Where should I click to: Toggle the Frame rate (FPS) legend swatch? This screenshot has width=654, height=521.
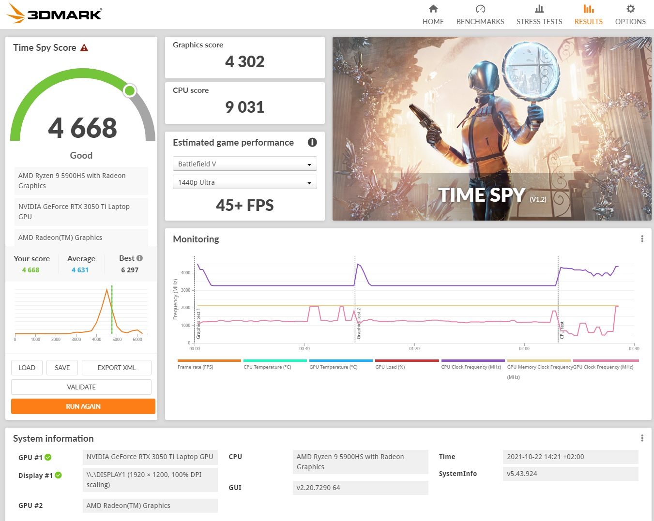coord(209,360)
